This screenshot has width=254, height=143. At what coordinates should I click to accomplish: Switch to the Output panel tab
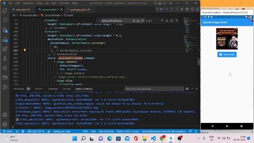[x=39, y=89]
